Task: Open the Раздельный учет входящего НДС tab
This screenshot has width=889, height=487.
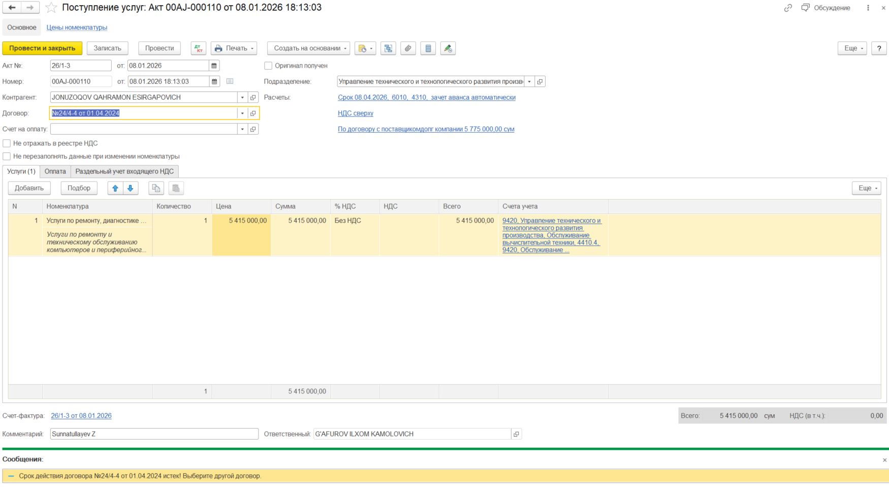Action: click(125, 171)
